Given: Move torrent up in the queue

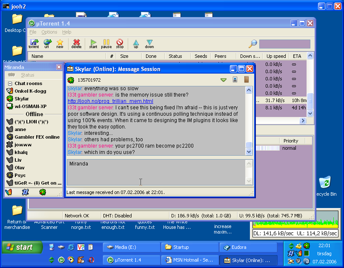Looking at the screenshot, I should (x=136, y=43).
